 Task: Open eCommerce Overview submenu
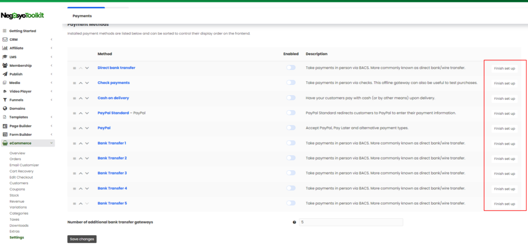pyautogui.click(x=17, y=153)
